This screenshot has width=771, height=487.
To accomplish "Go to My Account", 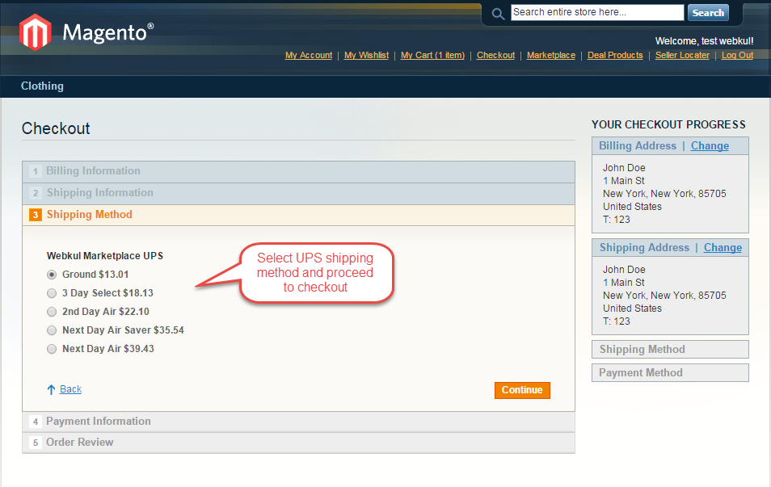I will (x=309, y=55).
